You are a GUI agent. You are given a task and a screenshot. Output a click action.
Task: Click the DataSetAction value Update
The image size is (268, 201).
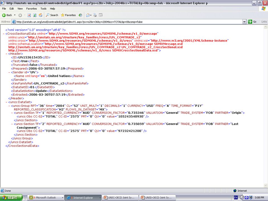[41, 91]
